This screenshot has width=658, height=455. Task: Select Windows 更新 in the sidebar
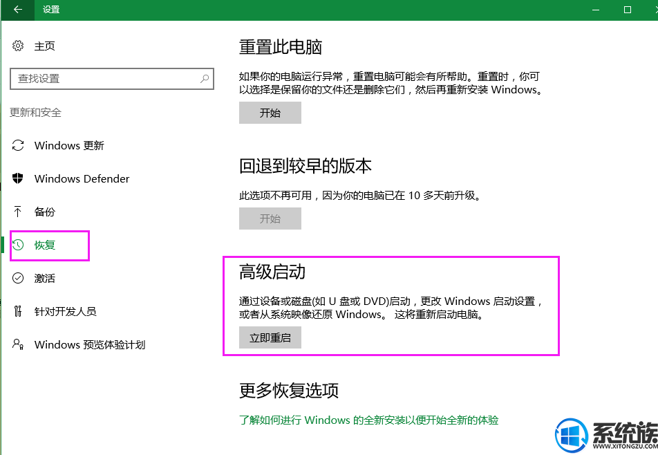(69, 146)
